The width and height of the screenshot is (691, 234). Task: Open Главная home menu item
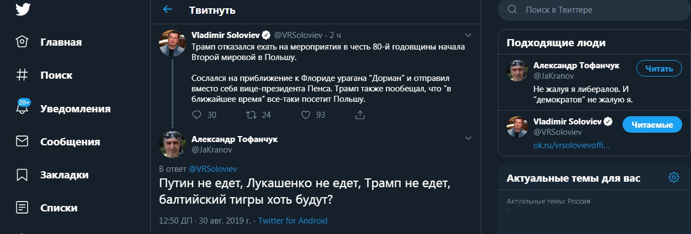[61, 42]
